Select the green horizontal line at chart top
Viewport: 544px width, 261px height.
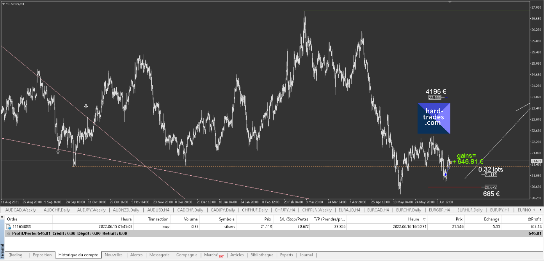(x=390, y=11)
